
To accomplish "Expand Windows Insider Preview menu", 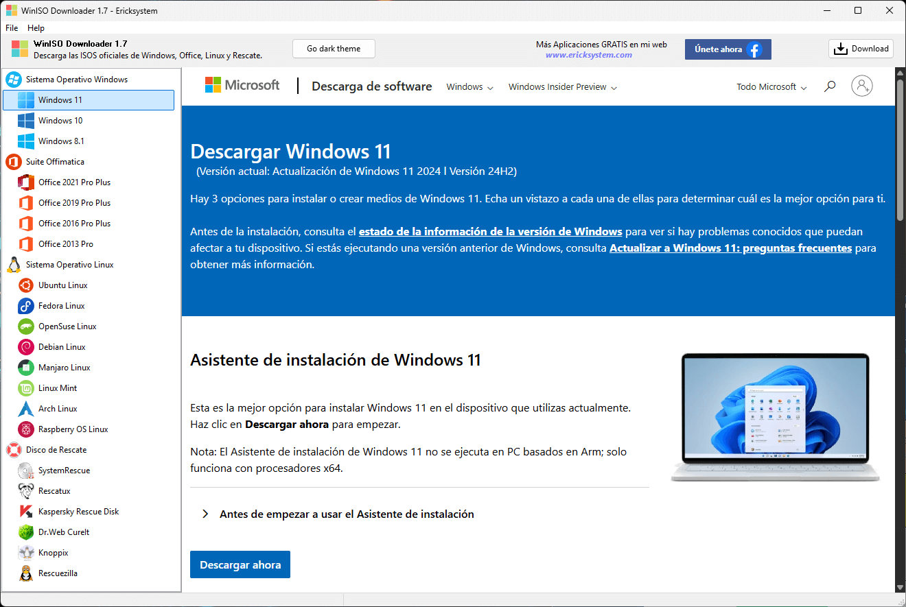I will pyautogui.click(x=562, y=87).
